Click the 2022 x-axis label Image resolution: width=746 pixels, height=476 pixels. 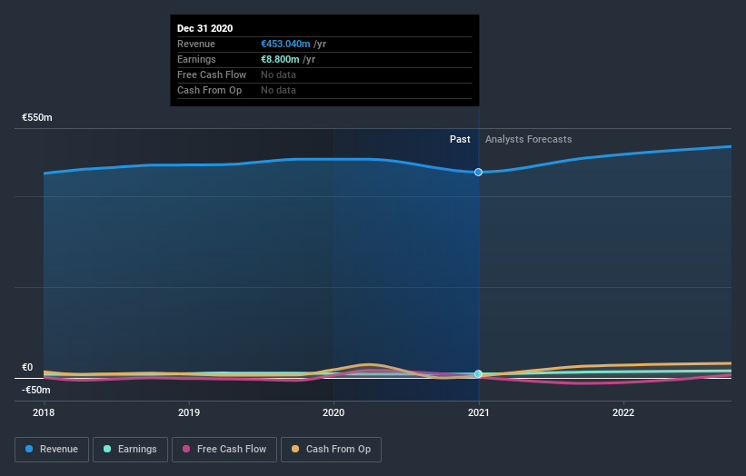(623, 412)
